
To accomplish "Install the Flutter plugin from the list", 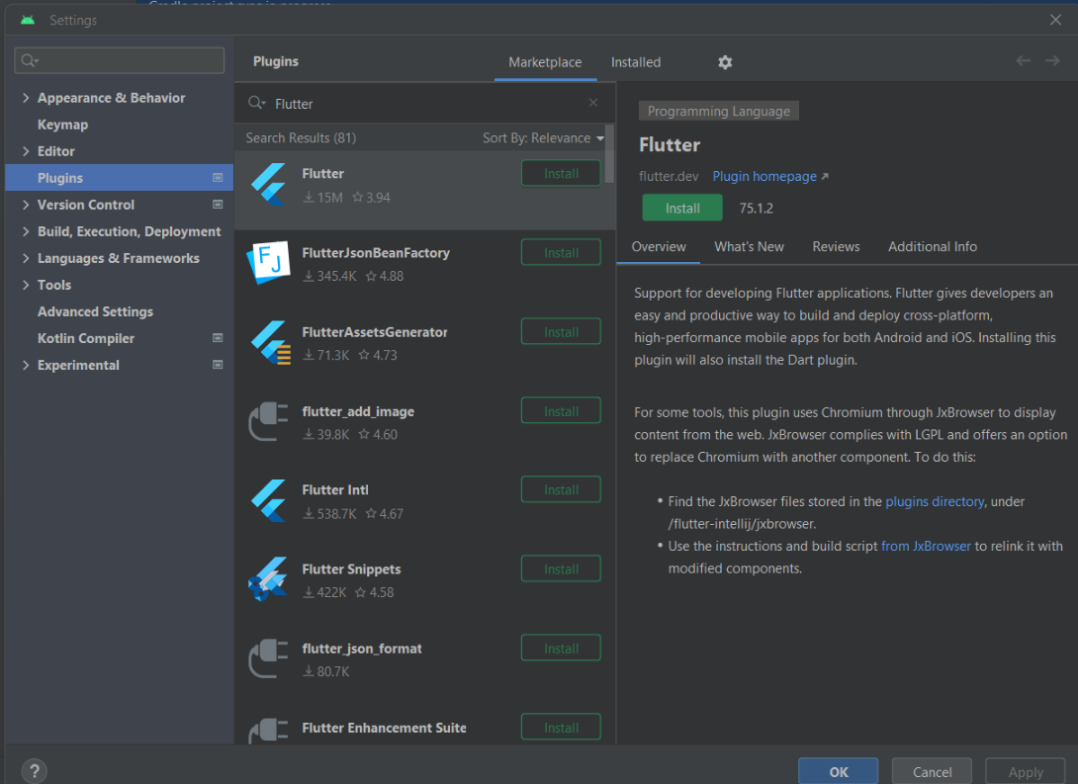I will [561, 174].
